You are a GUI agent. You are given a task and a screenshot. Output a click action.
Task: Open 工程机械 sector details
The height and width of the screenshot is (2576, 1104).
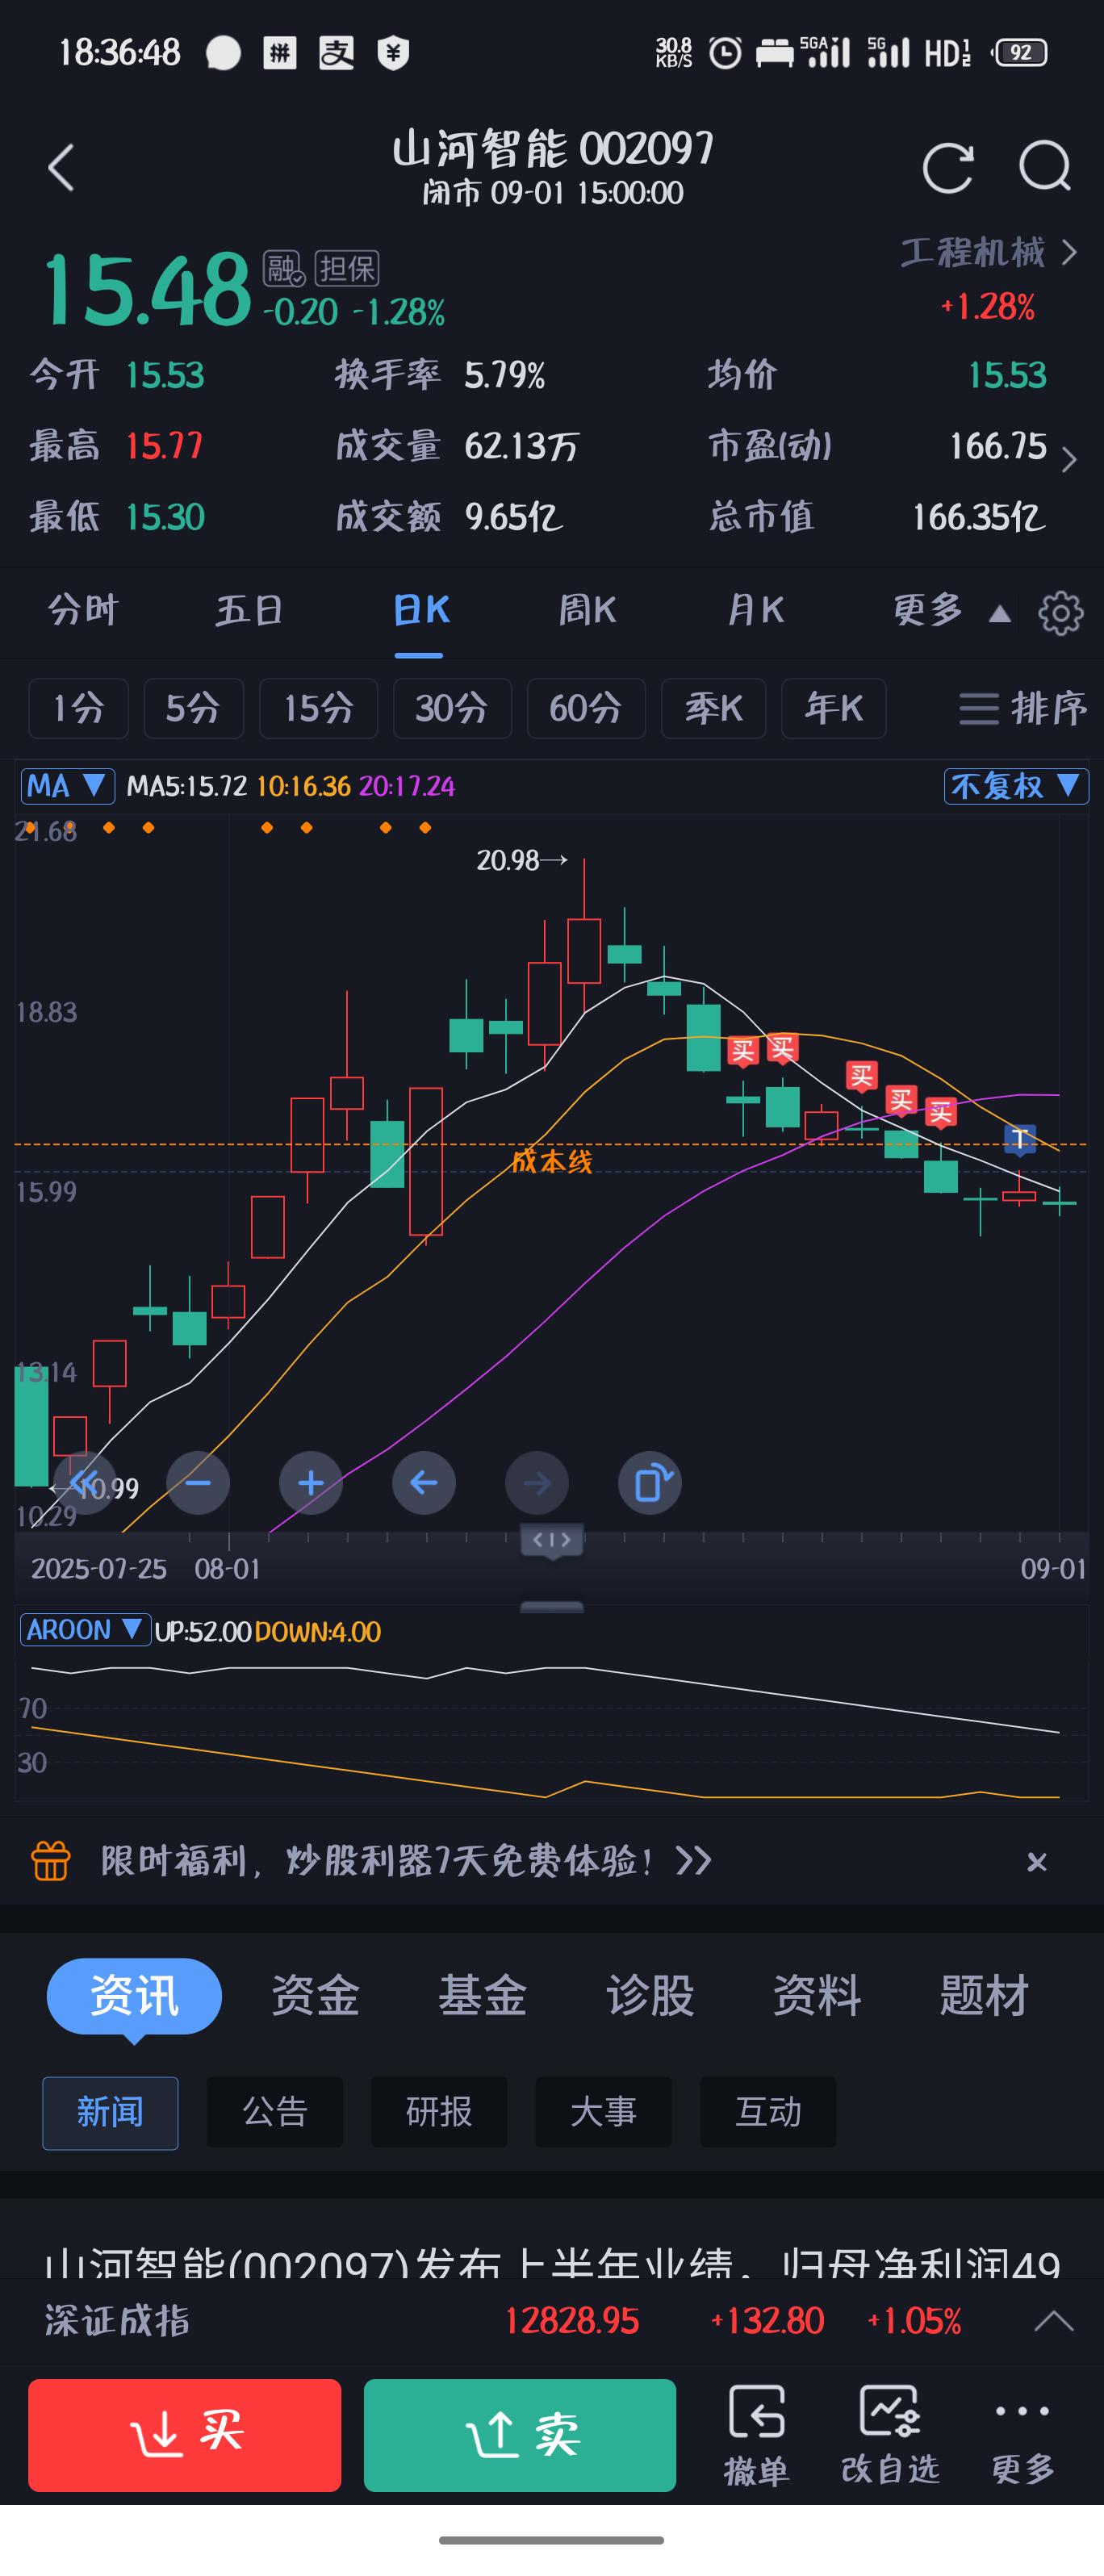pyautogui.click(x=988, y=252)
